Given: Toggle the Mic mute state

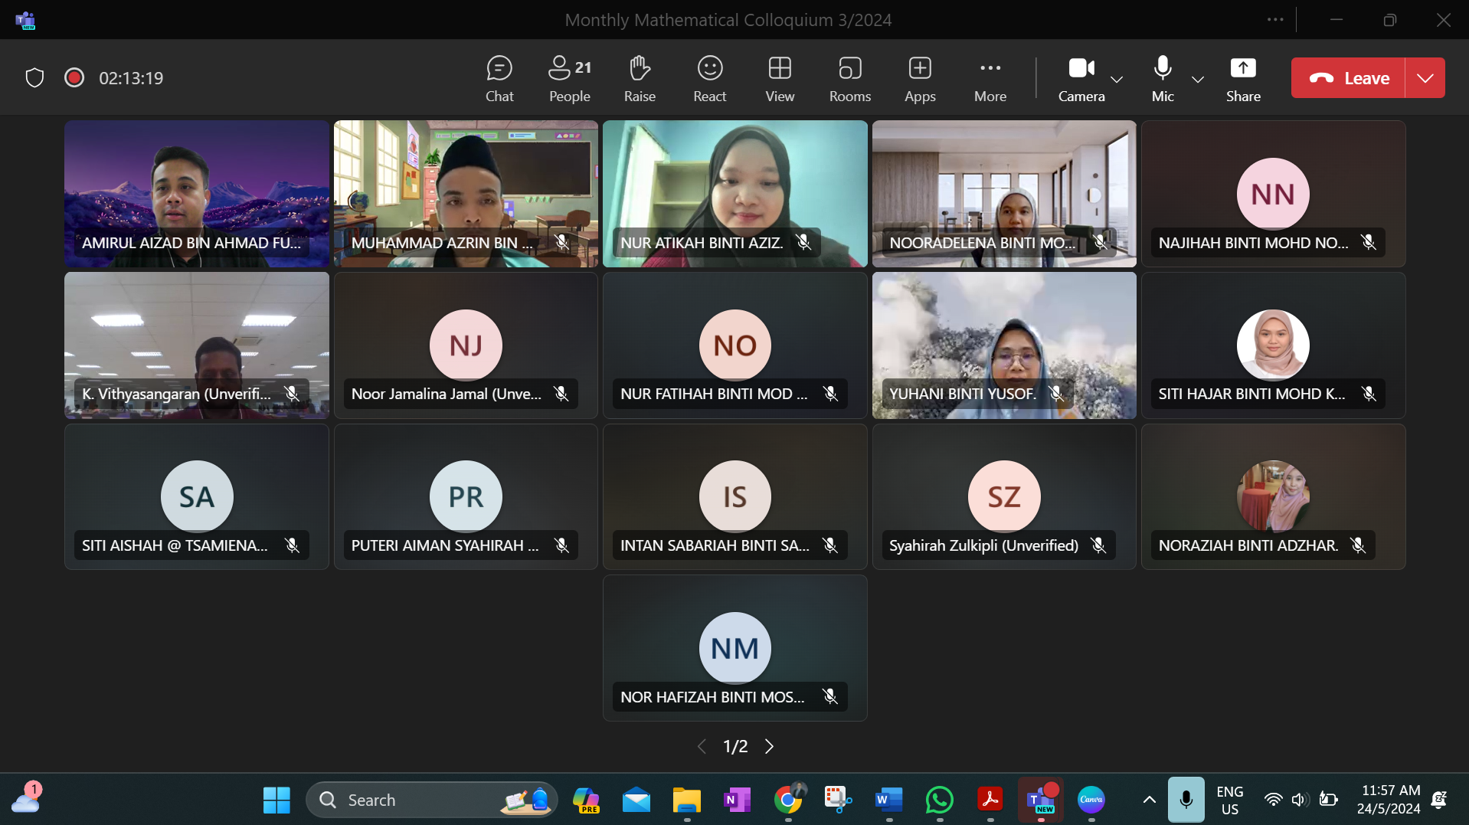Looking at the screenshot, I should coord(1163,78).
